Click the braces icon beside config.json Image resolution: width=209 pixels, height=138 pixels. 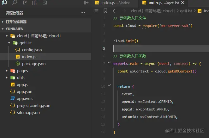[x=18, y=50]
